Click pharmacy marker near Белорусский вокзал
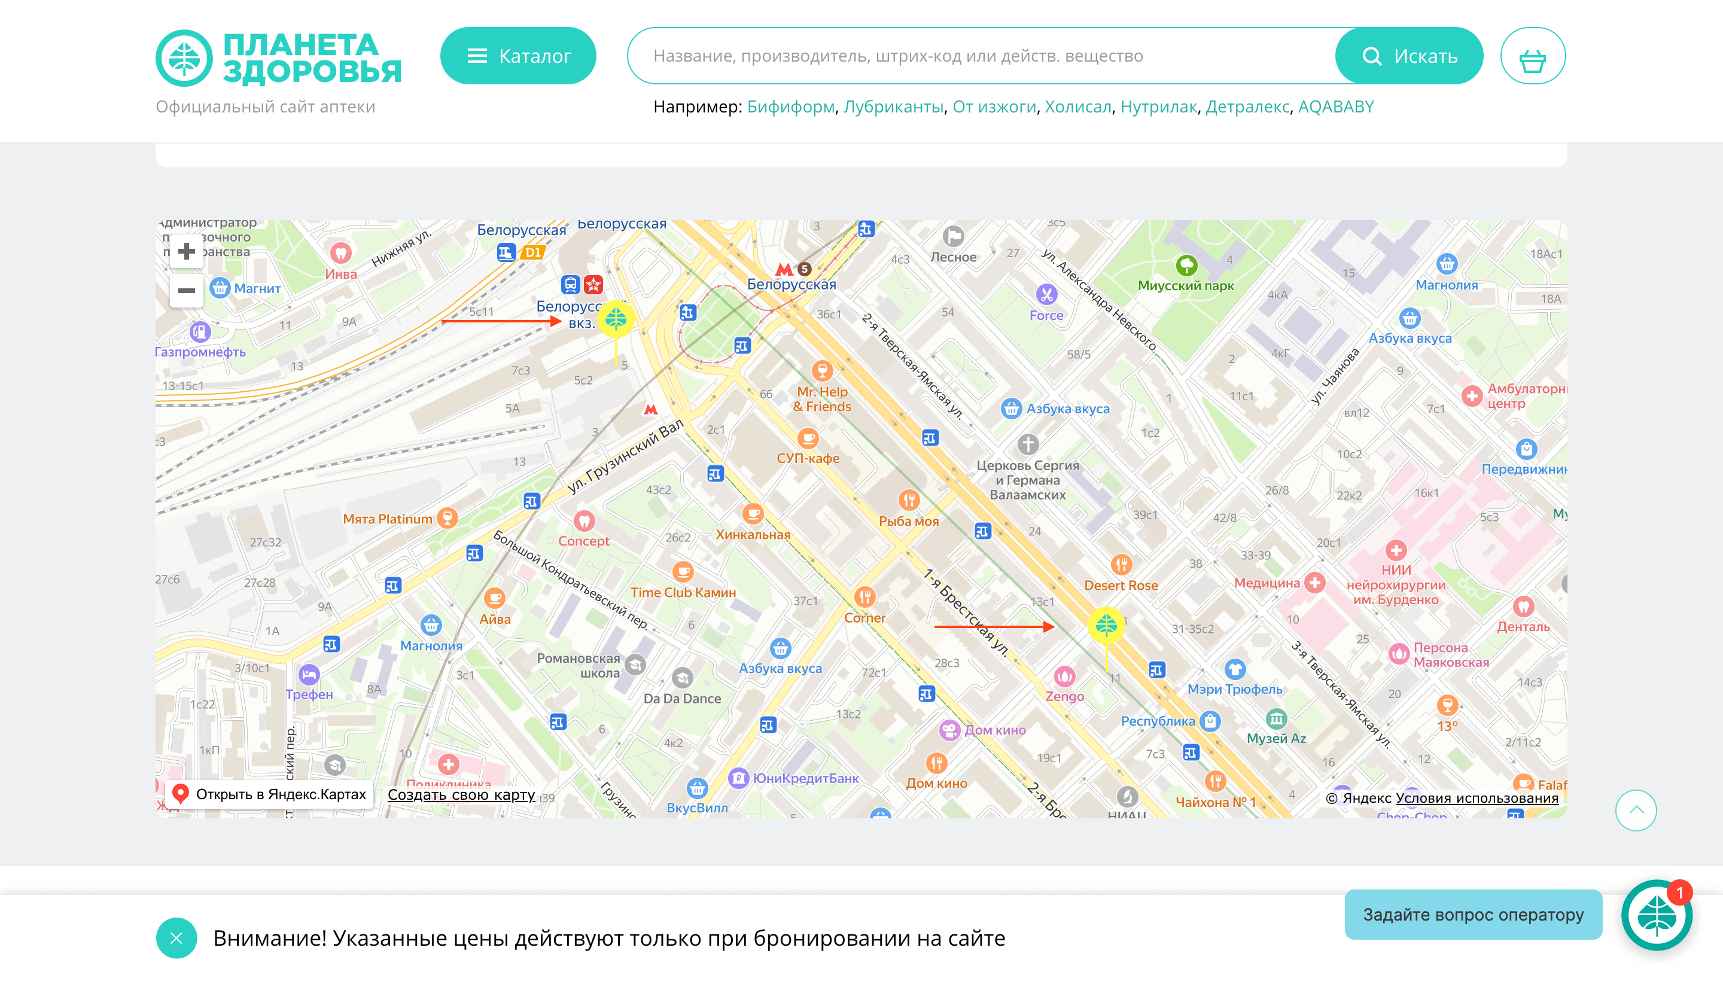Image resolution: width=1723 pixels, height=981 pixels. tap(616, 319)
